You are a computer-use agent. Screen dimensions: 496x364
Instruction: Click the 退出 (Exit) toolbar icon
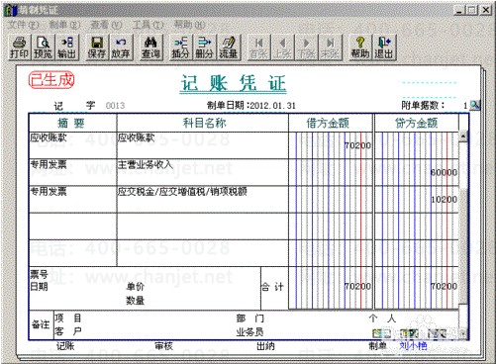384,47
